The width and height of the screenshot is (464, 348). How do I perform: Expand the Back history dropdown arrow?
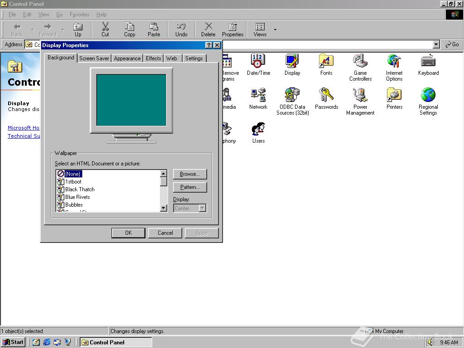[32, 29]
